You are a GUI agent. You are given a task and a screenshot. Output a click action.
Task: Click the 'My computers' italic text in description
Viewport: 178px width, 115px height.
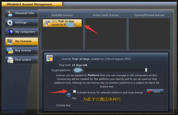pos(139,75)
